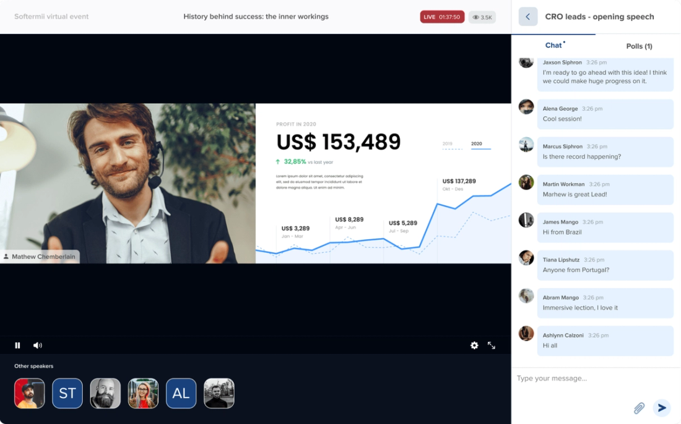Screen dimensions: 681x424
Task: Select the 2019 chart legend
Action: point(452,145)
